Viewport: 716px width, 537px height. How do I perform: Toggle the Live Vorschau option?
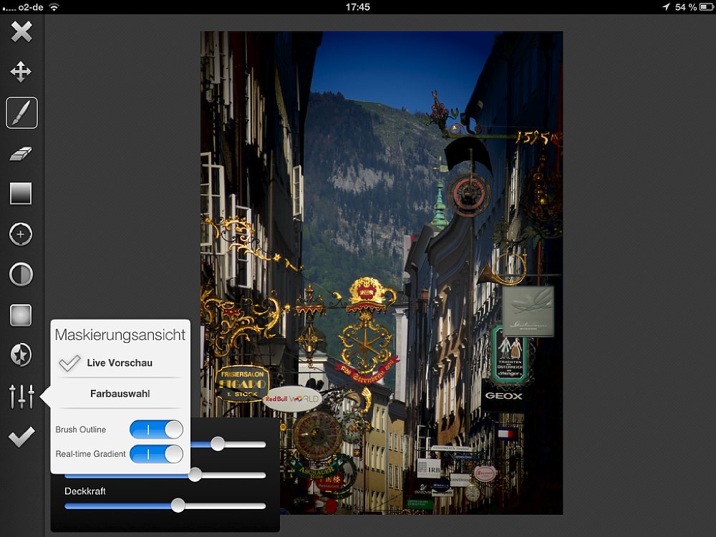120,363
